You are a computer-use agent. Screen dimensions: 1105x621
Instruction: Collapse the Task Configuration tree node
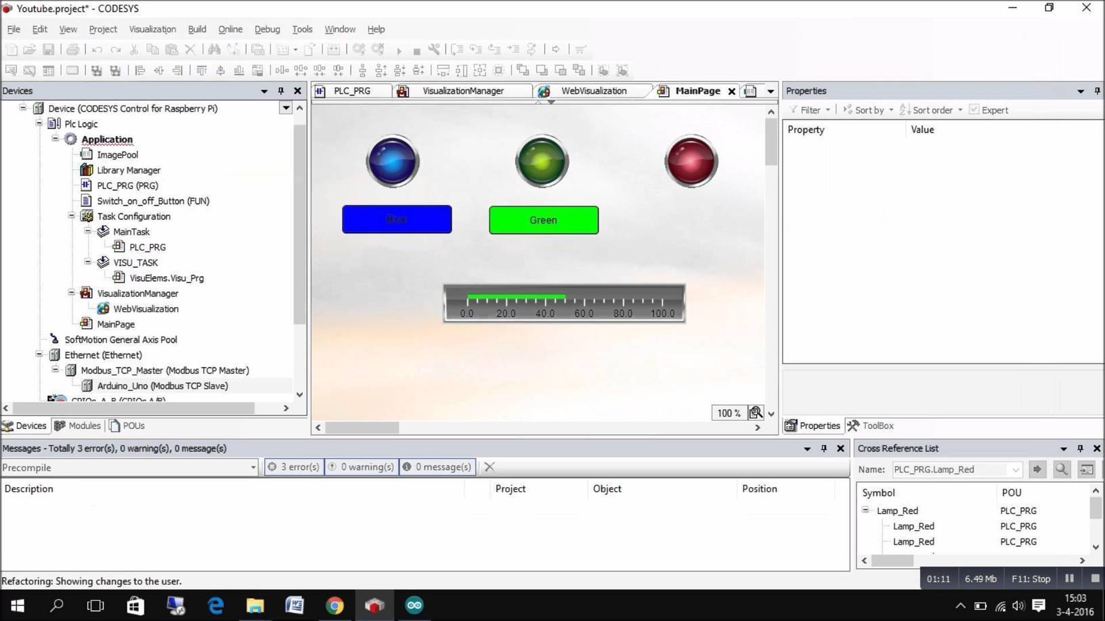click(x=71, y=216)
